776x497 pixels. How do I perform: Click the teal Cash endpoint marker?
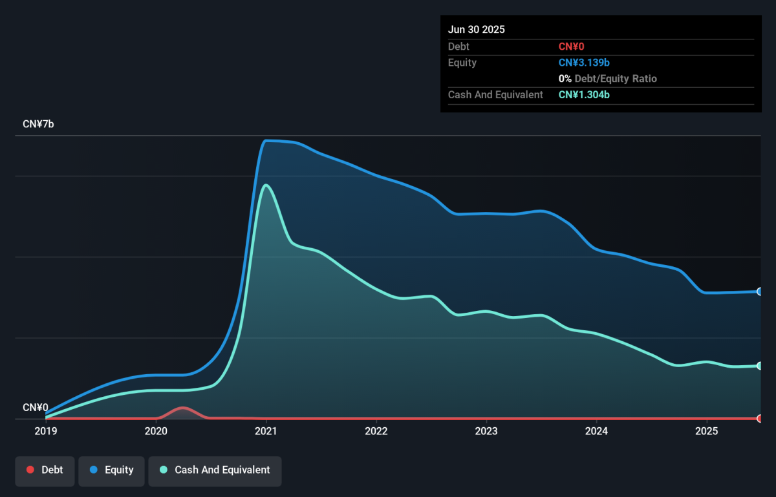[760, 366]
